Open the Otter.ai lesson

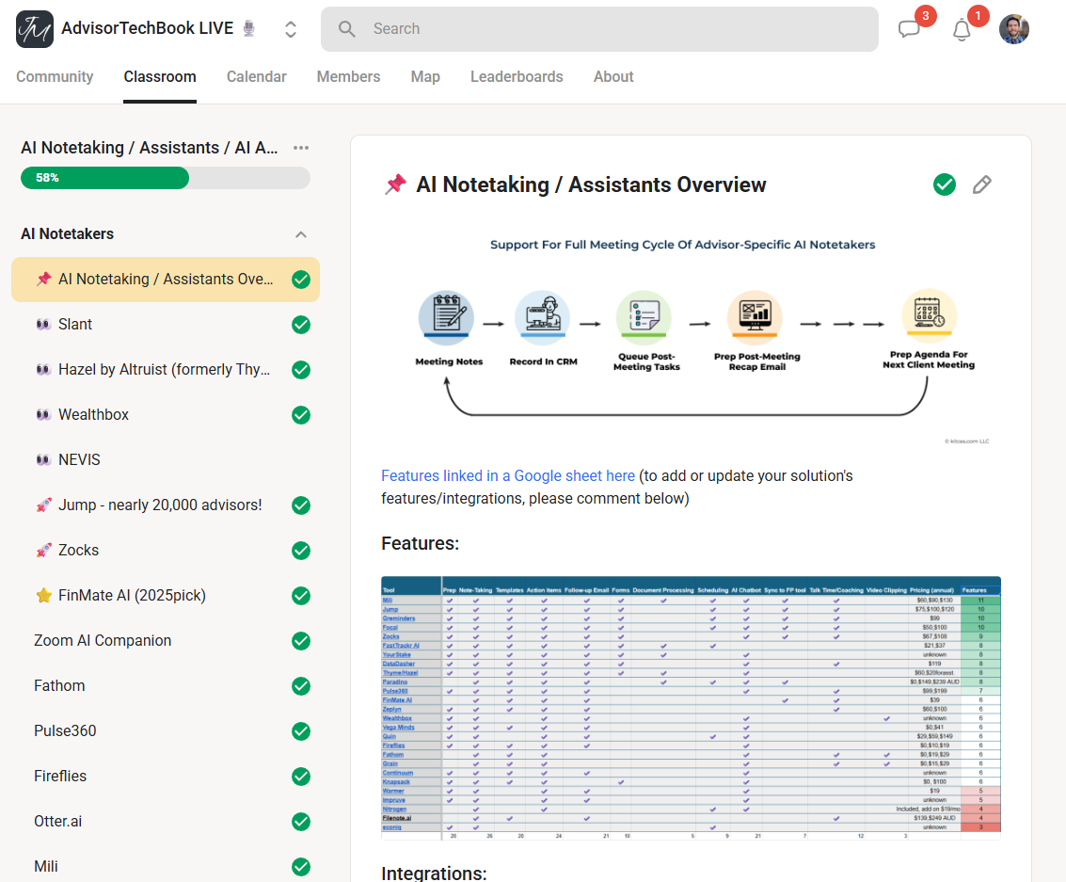[x=166, y=822]
